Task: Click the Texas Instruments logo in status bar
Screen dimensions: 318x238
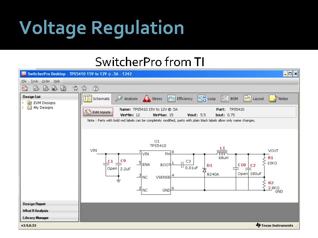Action: (258, 225)
